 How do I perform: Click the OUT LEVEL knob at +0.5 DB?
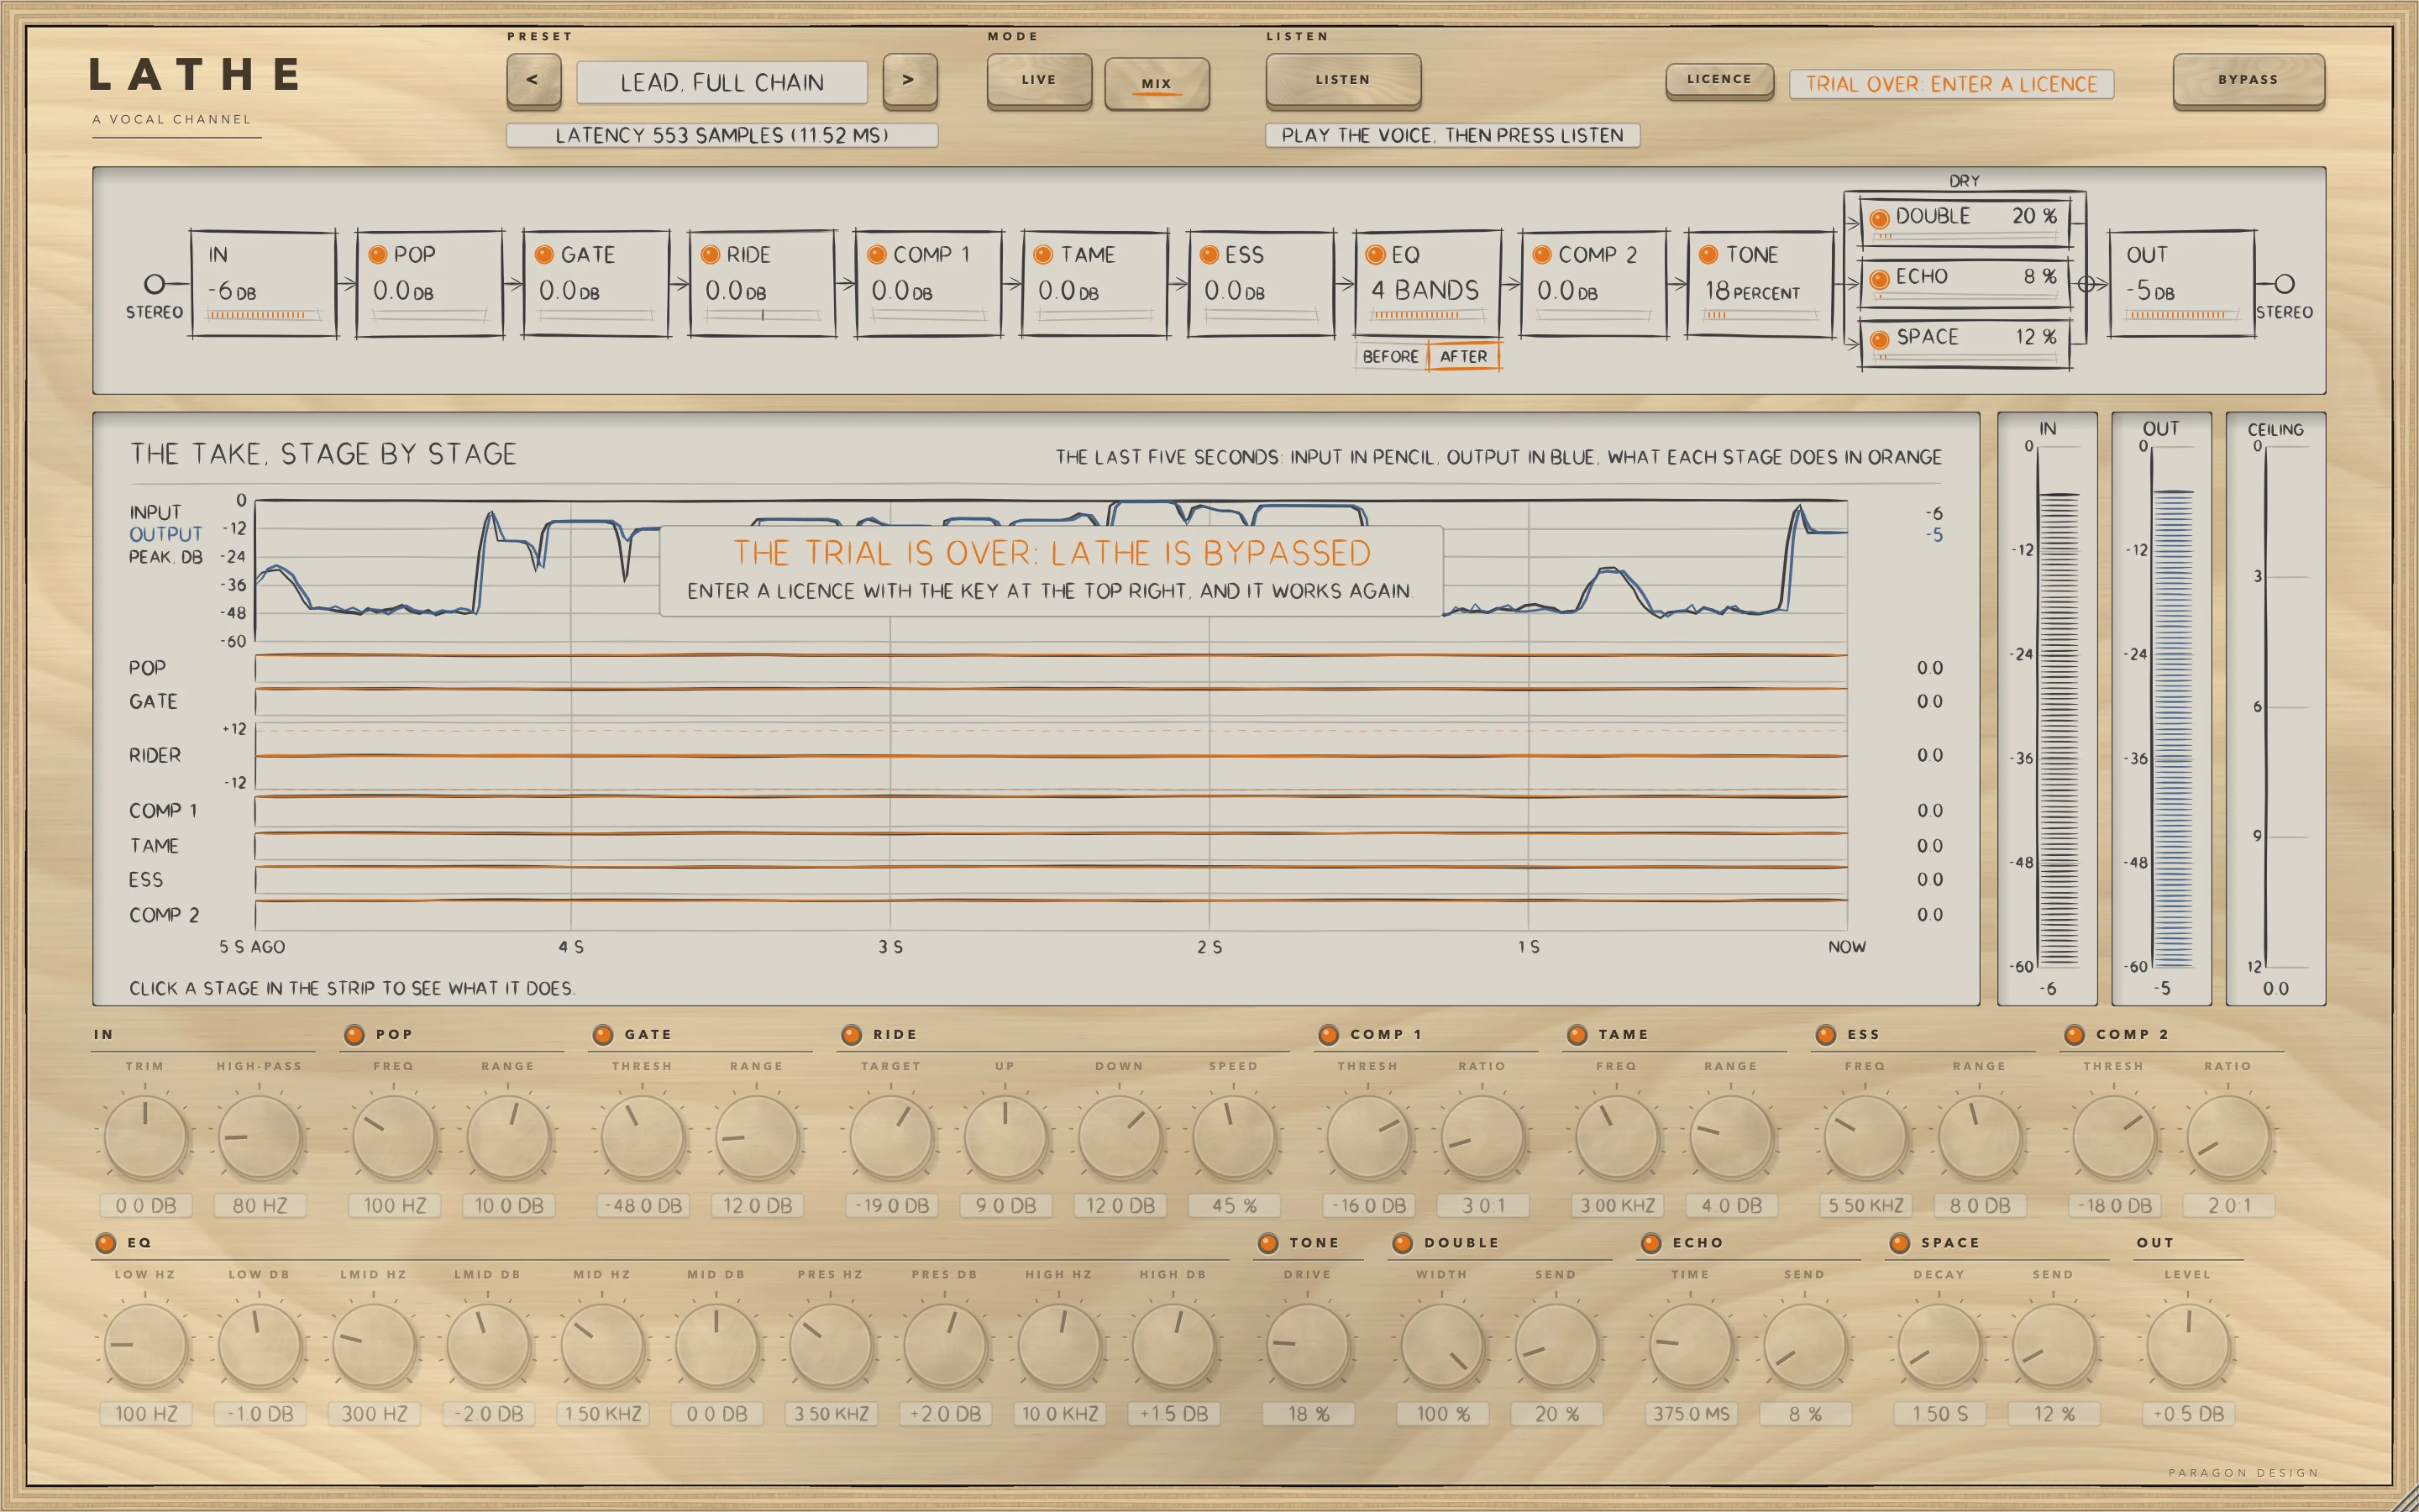pyautogui.click(x=2188, y=1346)
